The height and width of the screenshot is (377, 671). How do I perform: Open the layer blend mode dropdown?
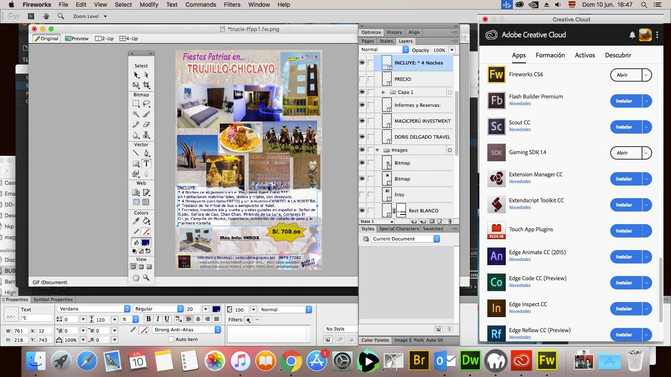click(384, 49)
